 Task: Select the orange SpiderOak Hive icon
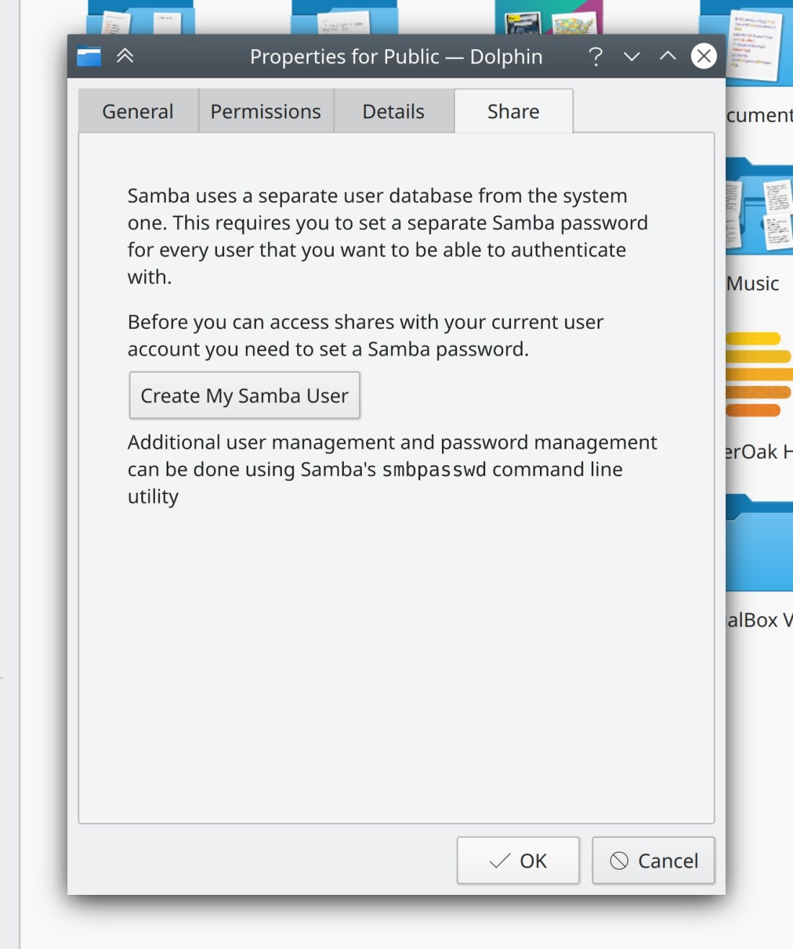[758, 375]
